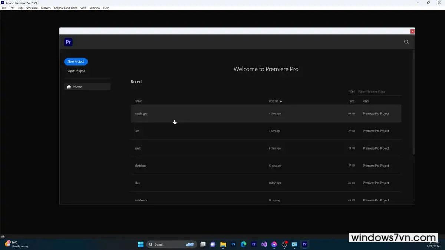Close the Welcome dialog with red X
This screenshot has height=250, width=445.
point(412,31)
